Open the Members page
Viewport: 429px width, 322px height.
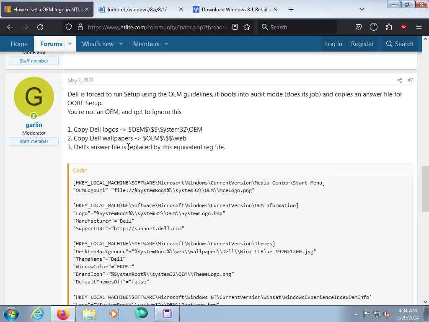tap(146, 44)
